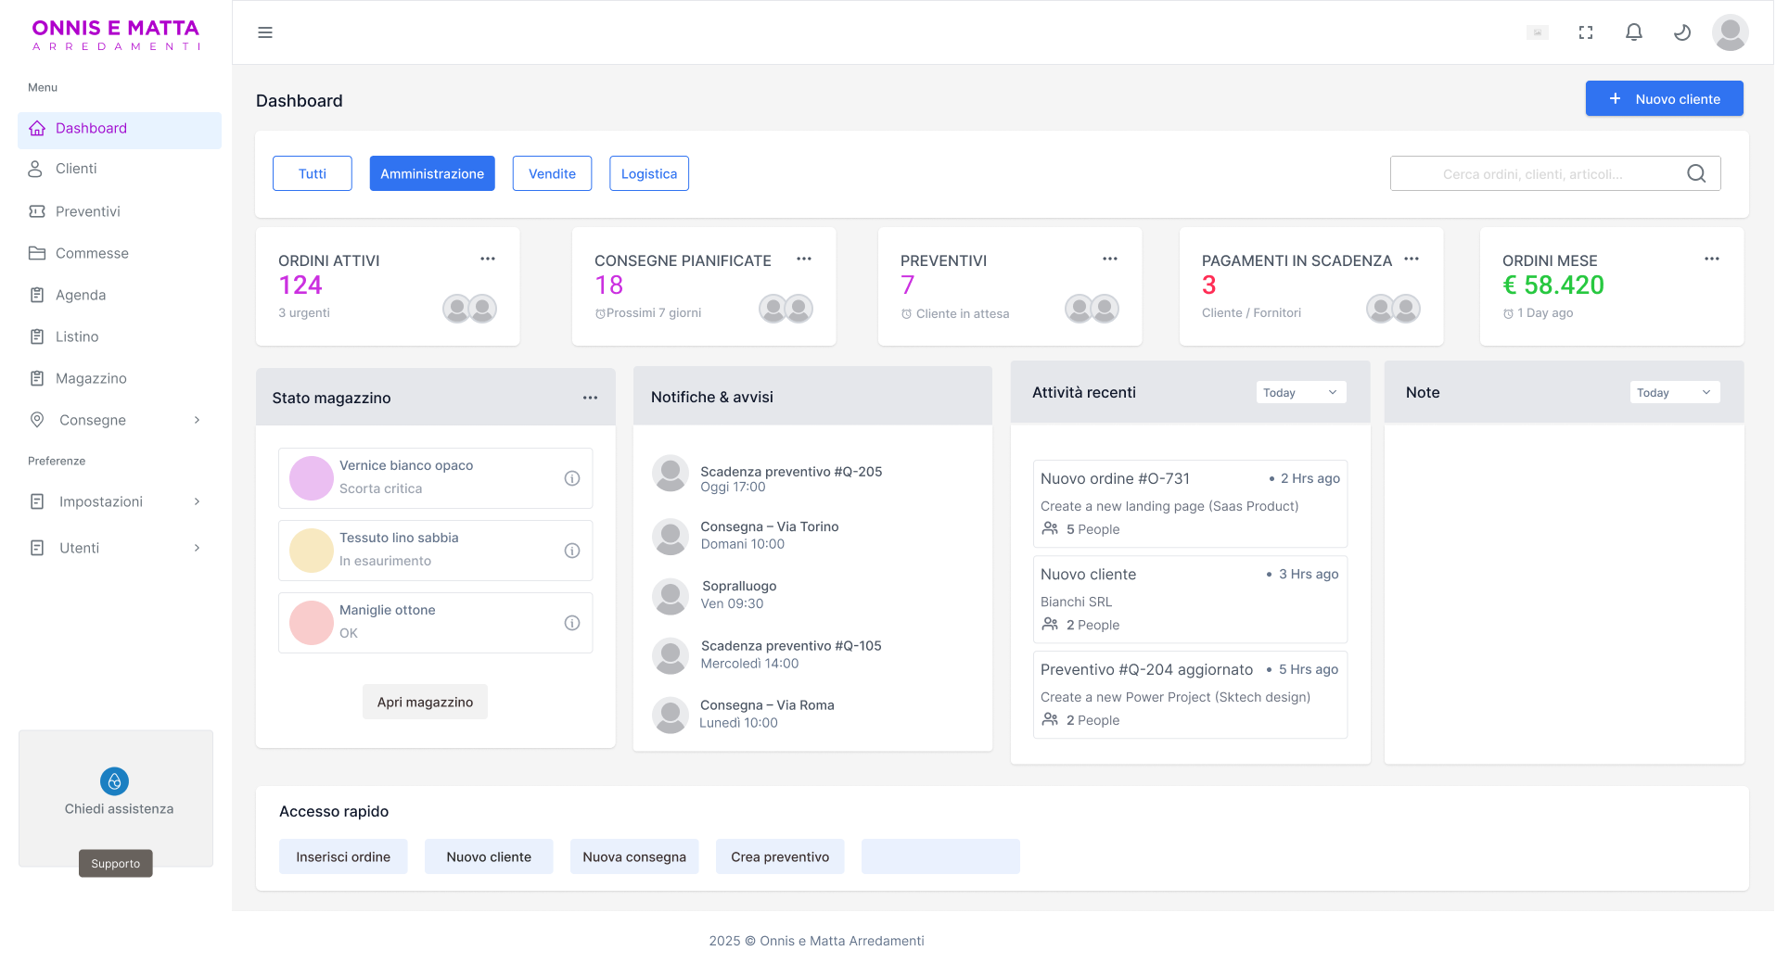Click the Nuovo cliente button
1776x976 pixels.
pyautogui.click(x=1664, y=99)
